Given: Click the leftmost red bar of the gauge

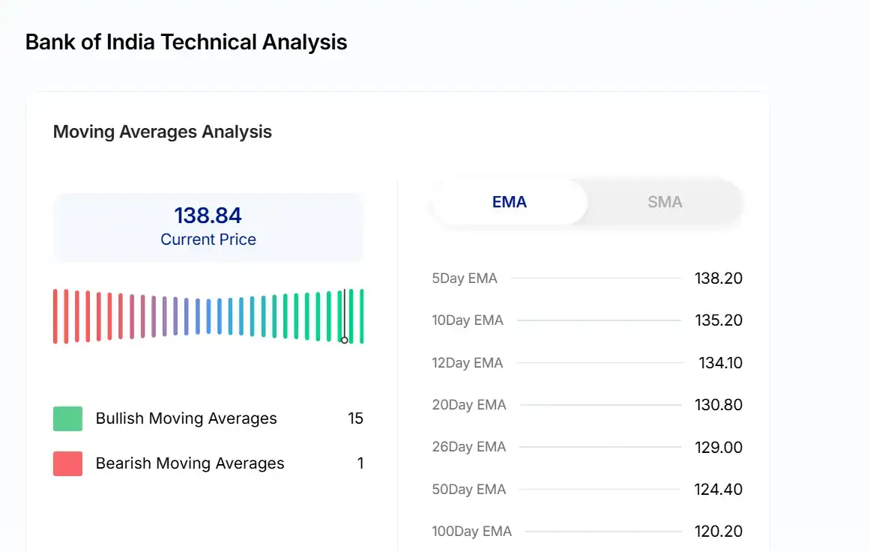Looking at the screenshot, I should (x=55, y=316).
